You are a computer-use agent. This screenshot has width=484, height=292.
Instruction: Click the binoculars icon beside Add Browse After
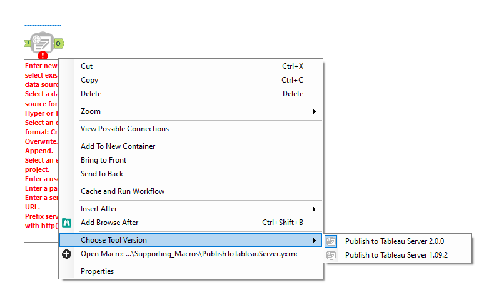pos(67,223)
